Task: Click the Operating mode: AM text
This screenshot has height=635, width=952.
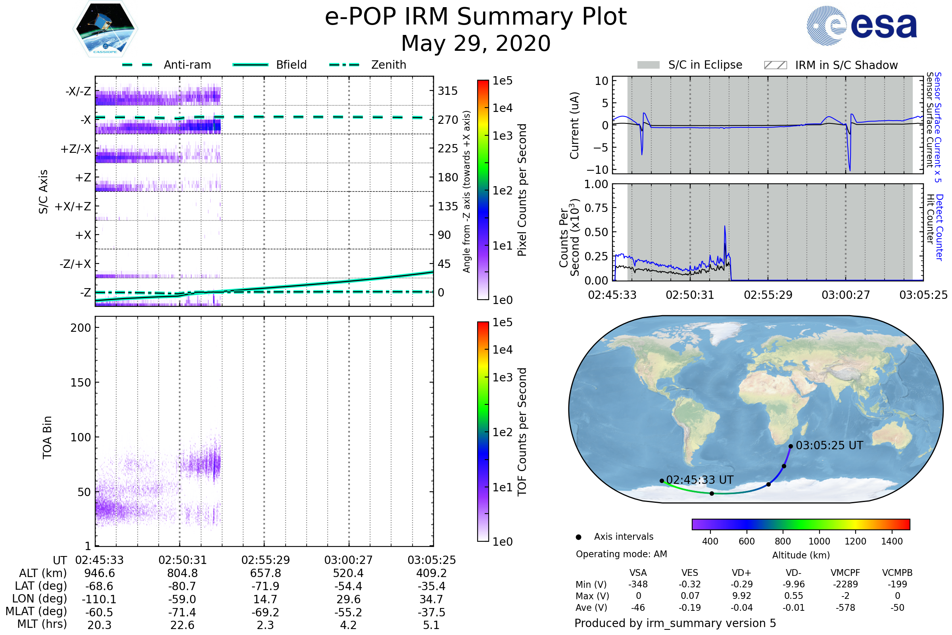Action: pyautogui.click(x=621, y=554)
